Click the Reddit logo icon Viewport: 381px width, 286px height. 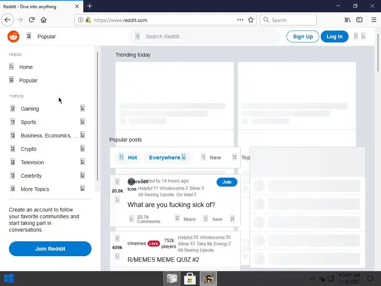pos(13,36)
